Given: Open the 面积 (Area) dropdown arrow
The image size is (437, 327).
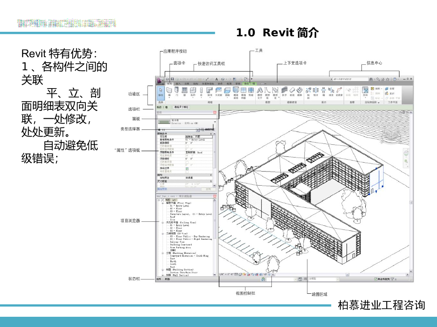Looking at the screenshot, I should click(382, 89).
